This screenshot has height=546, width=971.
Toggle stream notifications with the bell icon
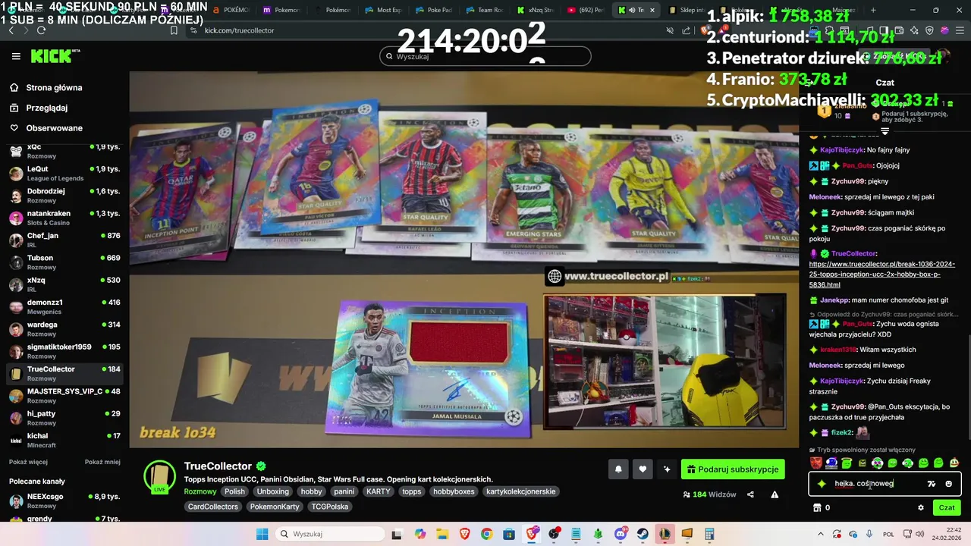tap(618, 469)
